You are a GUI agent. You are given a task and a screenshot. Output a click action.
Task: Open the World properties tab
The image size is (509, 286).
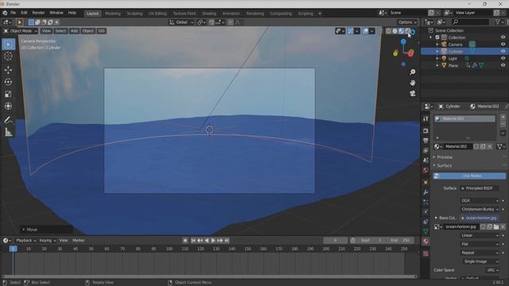point(425,170)
